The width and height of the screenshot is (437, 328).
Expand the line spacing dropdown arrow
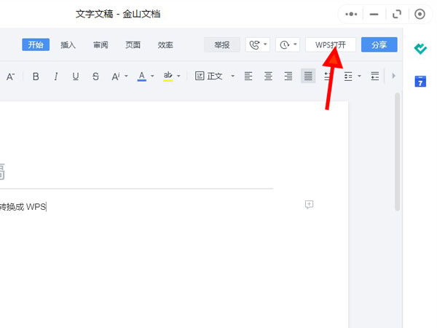pos(359,76)
